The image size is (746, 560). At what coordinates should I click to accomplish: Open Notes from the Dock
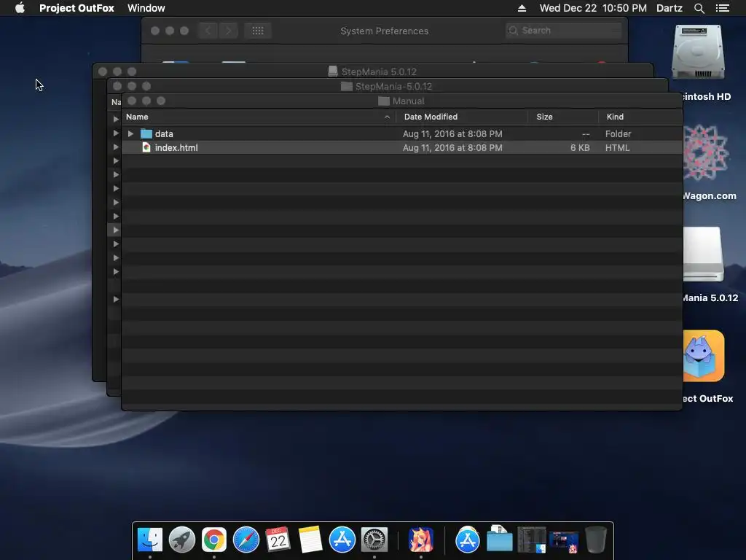tap(310, 540)
